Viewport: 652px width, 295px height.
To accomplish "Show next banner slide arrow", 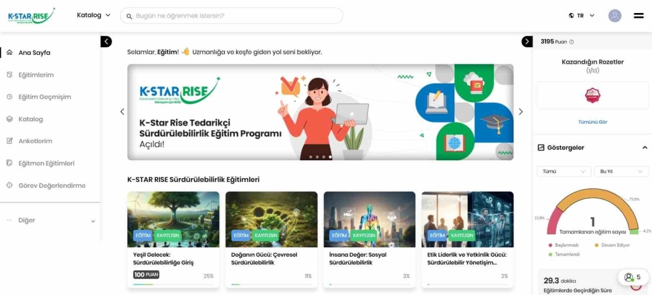I will point(521,111).
